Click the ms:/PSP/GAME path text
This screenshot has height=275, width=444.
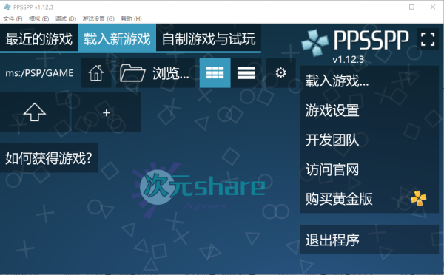(39, 73)
